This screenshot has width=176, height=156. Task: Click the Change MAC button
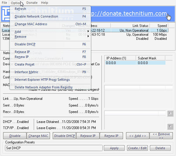38,136
